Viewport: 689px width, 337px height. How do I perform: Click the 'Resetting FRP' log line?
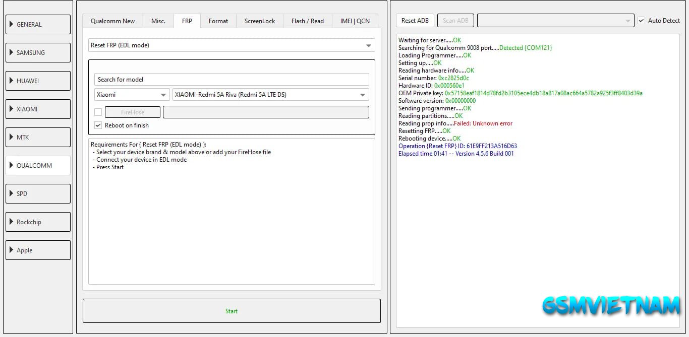tap(425, 131)
